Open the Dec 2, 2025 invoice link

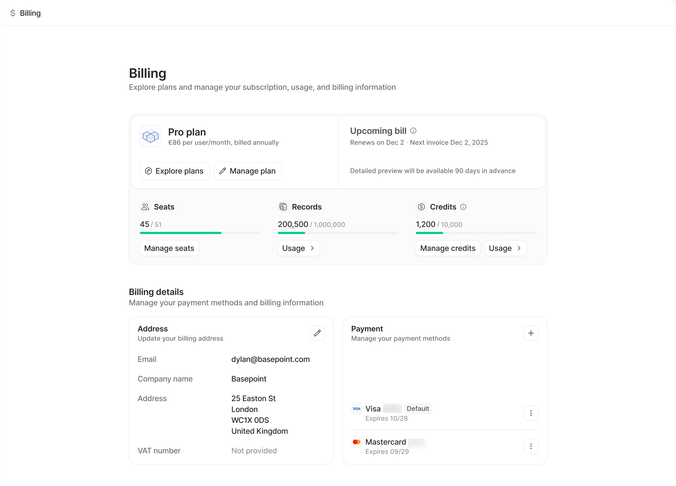click(469, 143)
